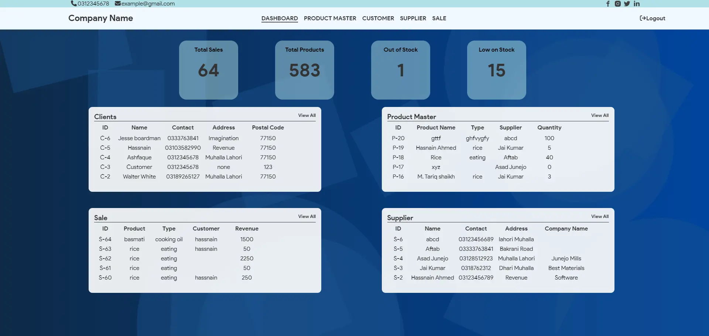Screen dimensions: 709x336
Task: Click Quantity column header
Action: click(x=549, y=128)
